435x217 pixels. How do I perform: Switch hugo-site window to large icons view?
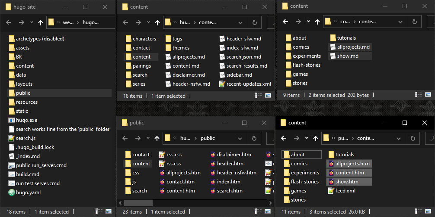(x=109, y=212)
